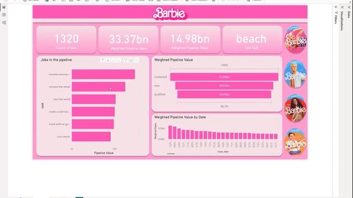353x198 pixels.
Task: Click the 'Jobs in the pipeline' title
Action: pyautogui.click(x=56, y=60)
